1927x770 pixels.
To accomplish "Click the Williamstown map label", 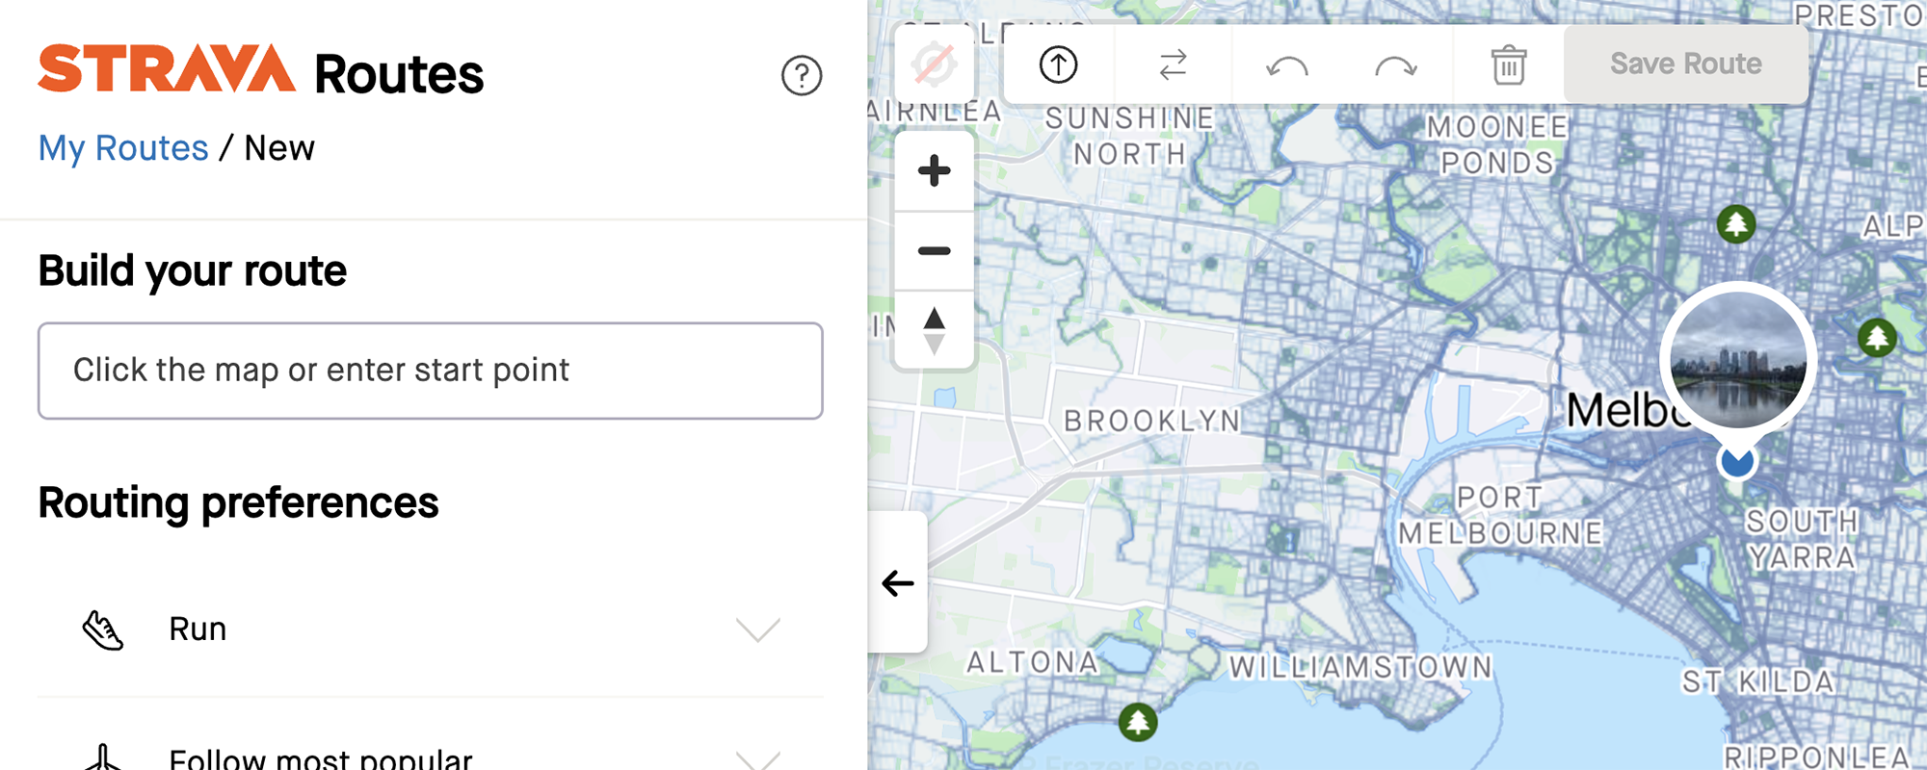I will coord(1360,667).
